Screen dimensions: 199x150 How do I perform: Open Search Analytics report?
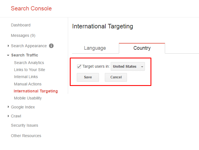(29, 63)
